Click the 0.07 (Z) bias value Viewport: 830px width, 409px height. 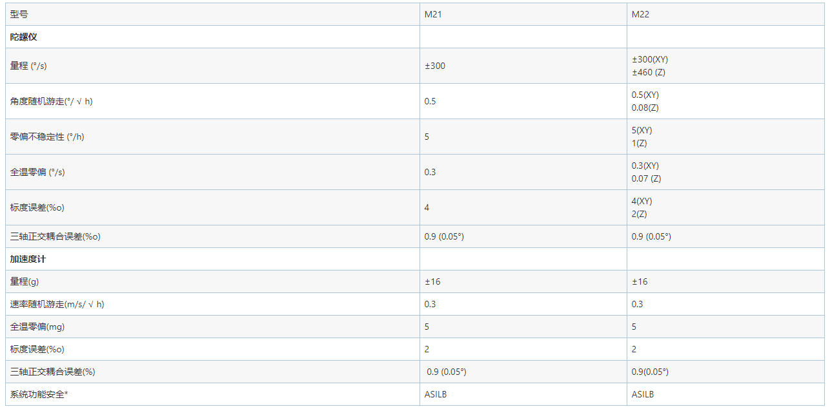coord(646,178)
